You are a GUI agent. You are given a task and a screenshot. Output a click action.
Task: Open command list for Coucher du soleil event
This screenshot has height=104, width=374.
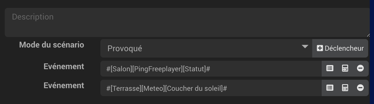[330, 88]
